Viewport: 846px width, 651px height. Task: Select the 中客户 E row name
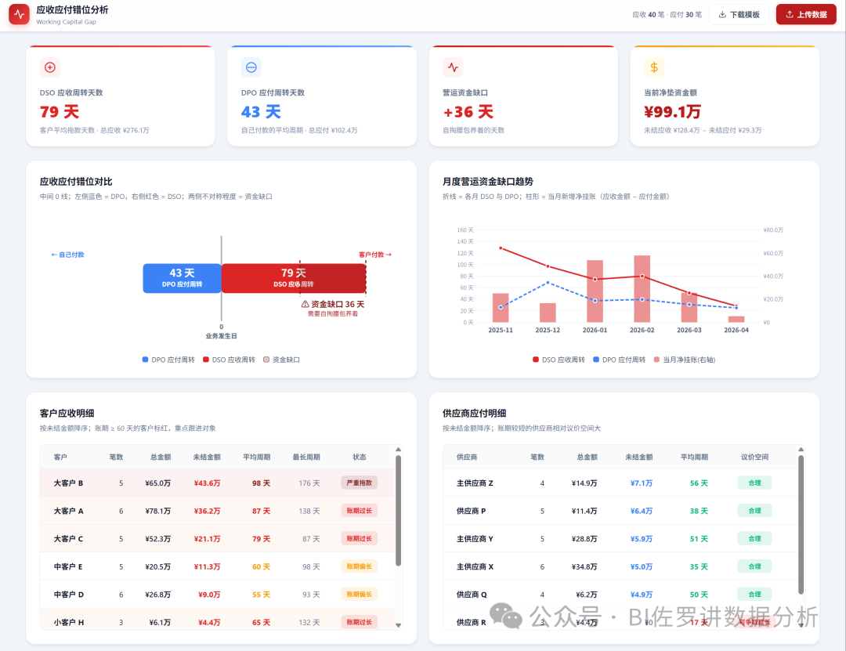pos(68,567)
